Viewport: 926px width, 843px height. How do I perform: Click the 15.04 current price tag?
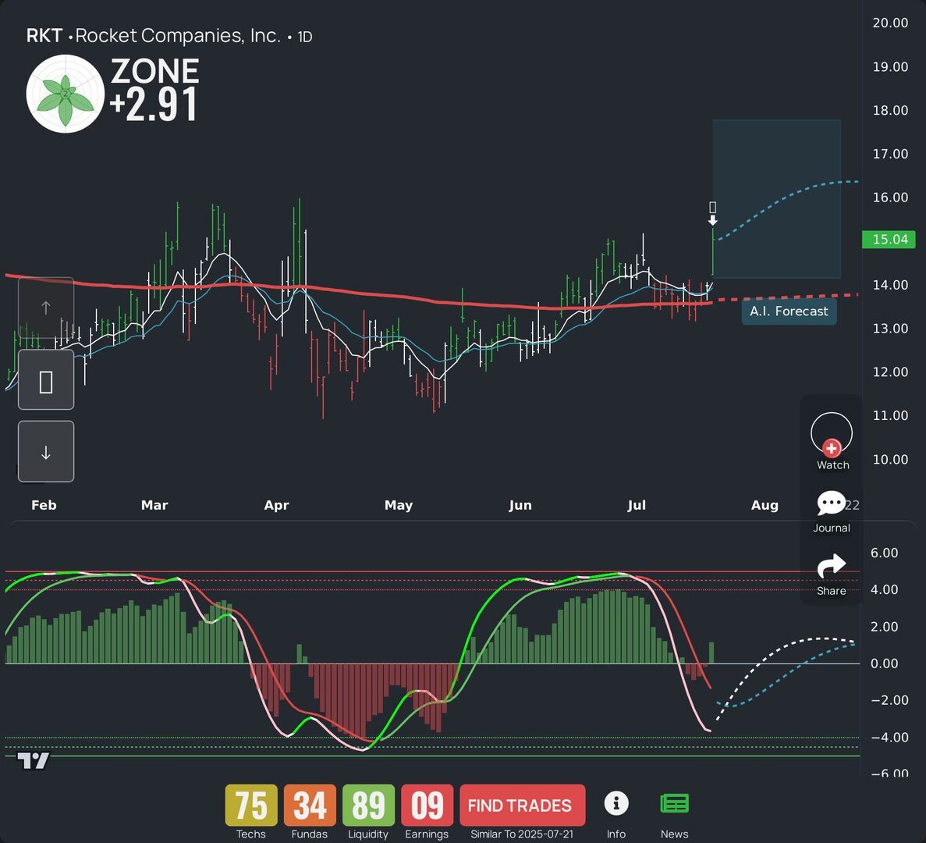coord(889,240)
